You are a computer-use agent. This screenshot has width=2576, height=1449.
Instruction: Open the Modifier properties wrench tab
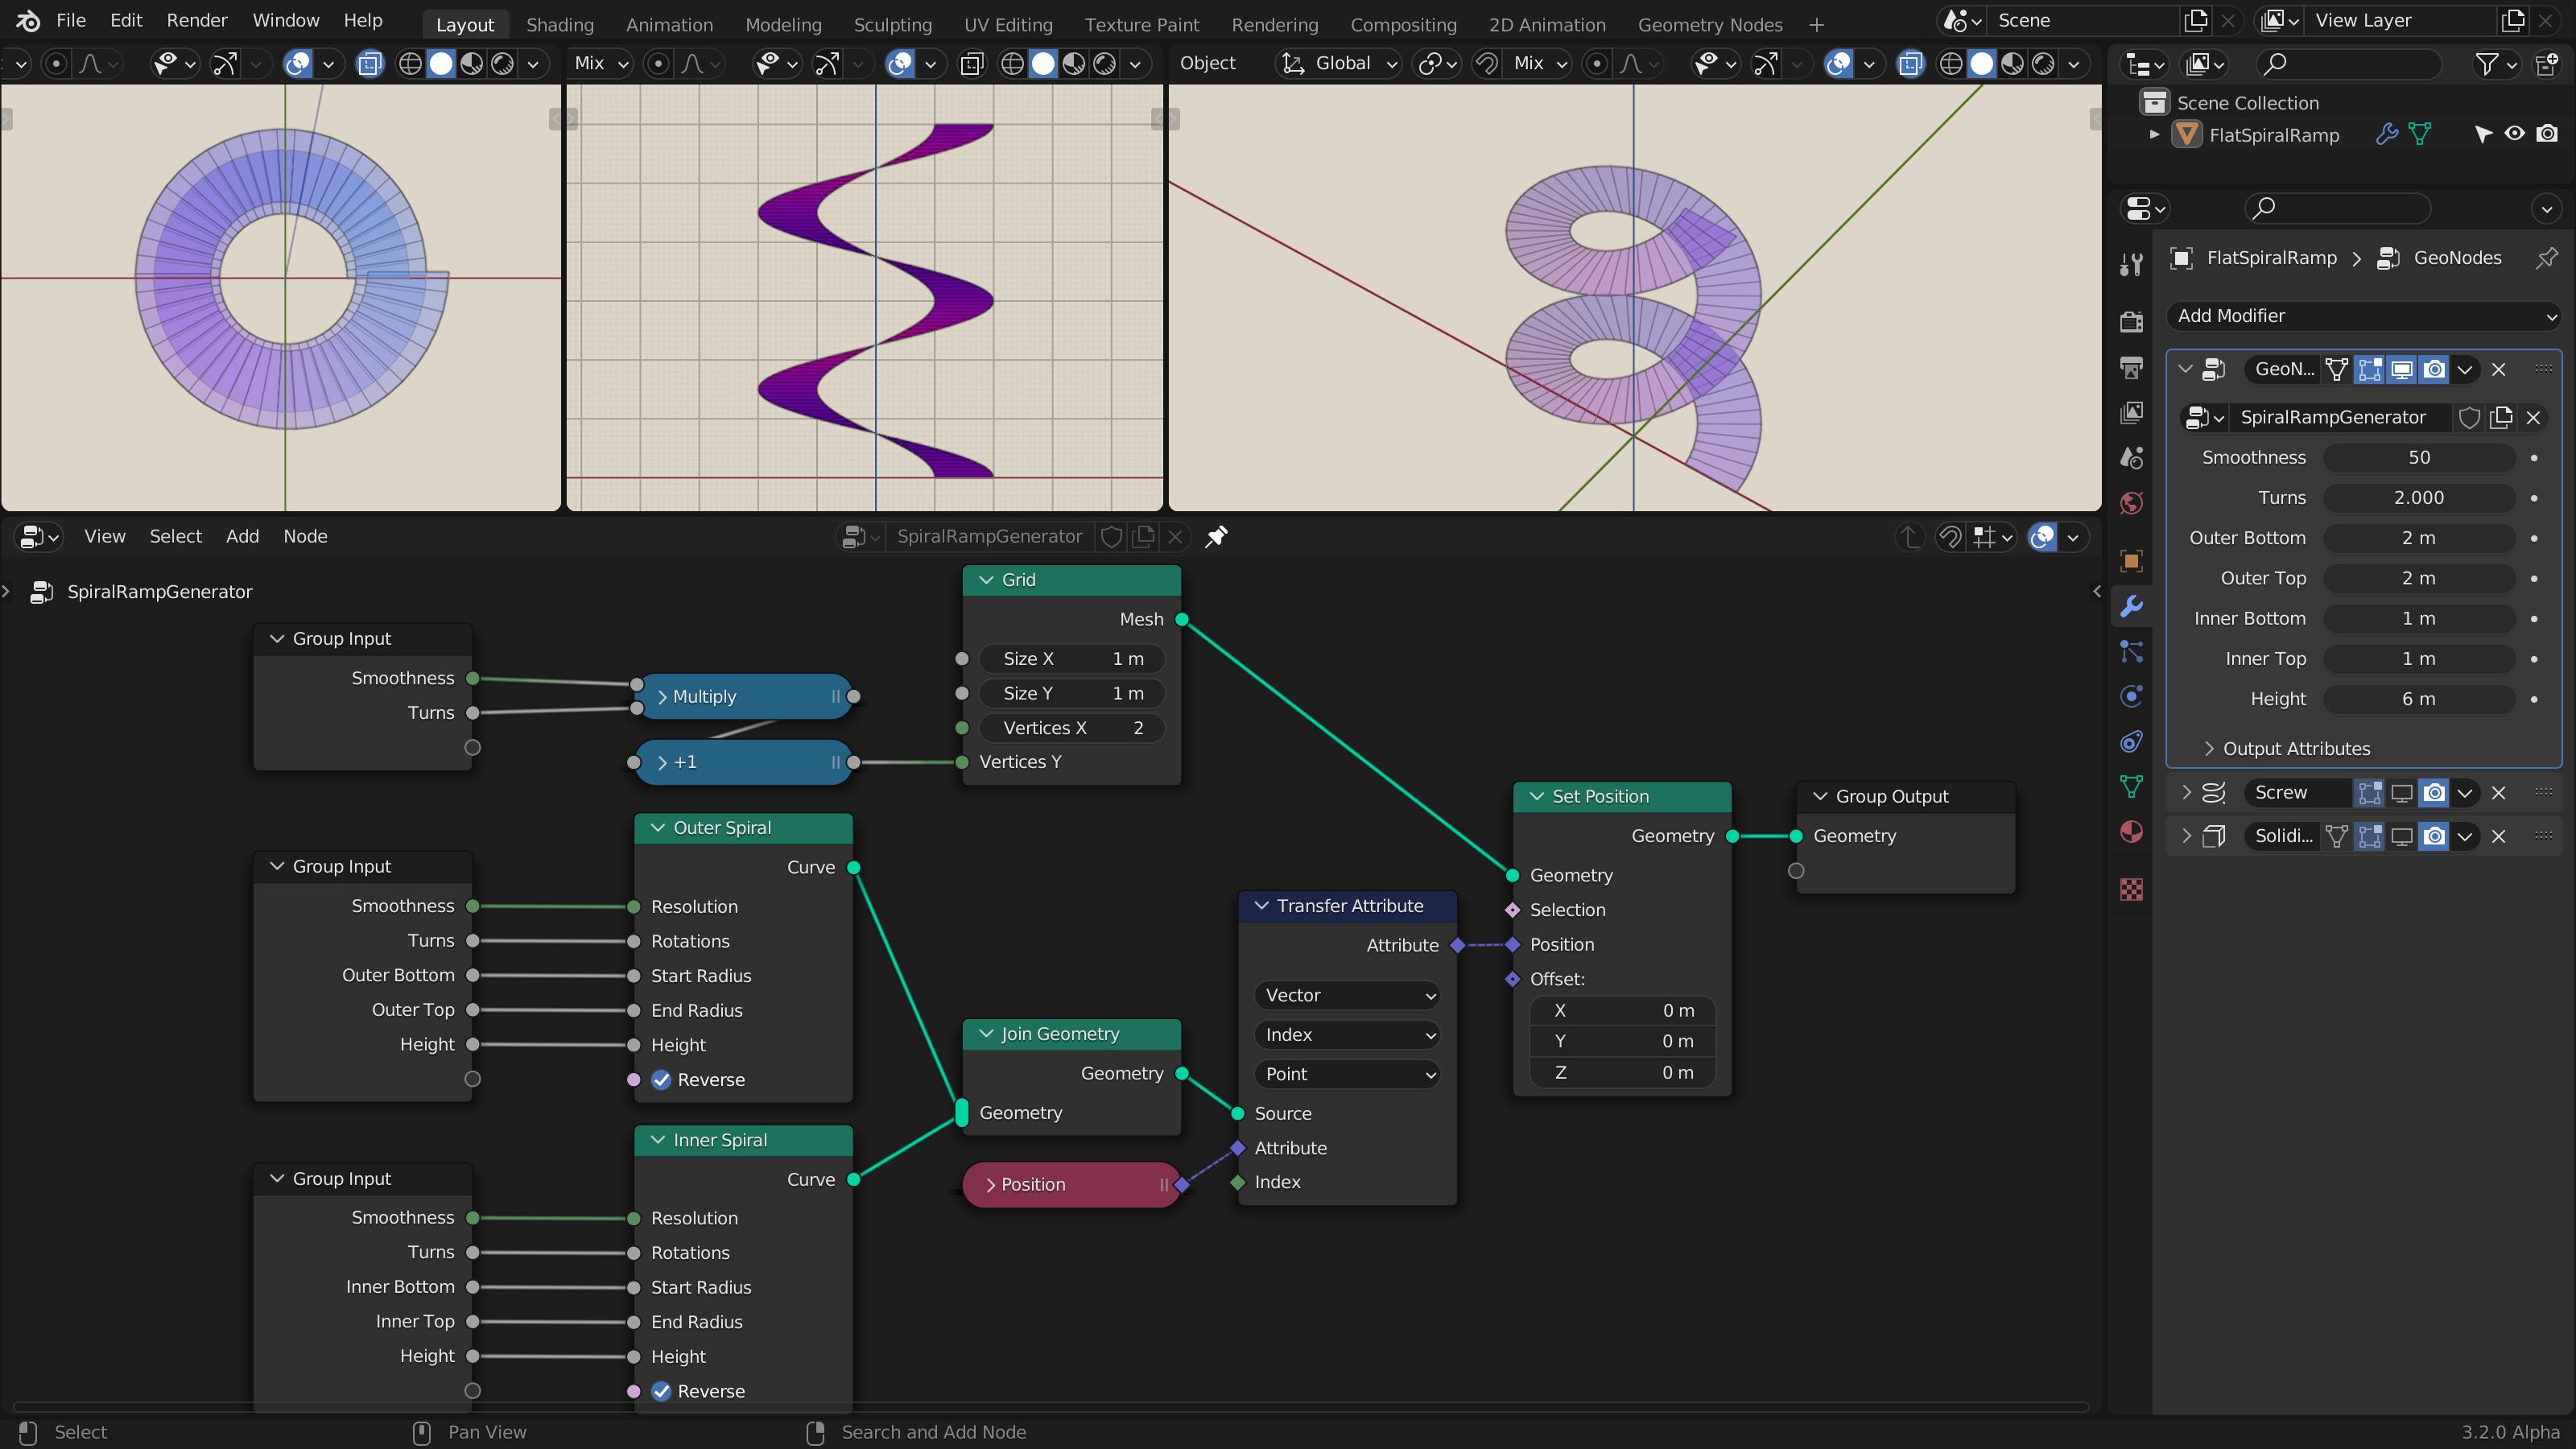[2131, 606]
